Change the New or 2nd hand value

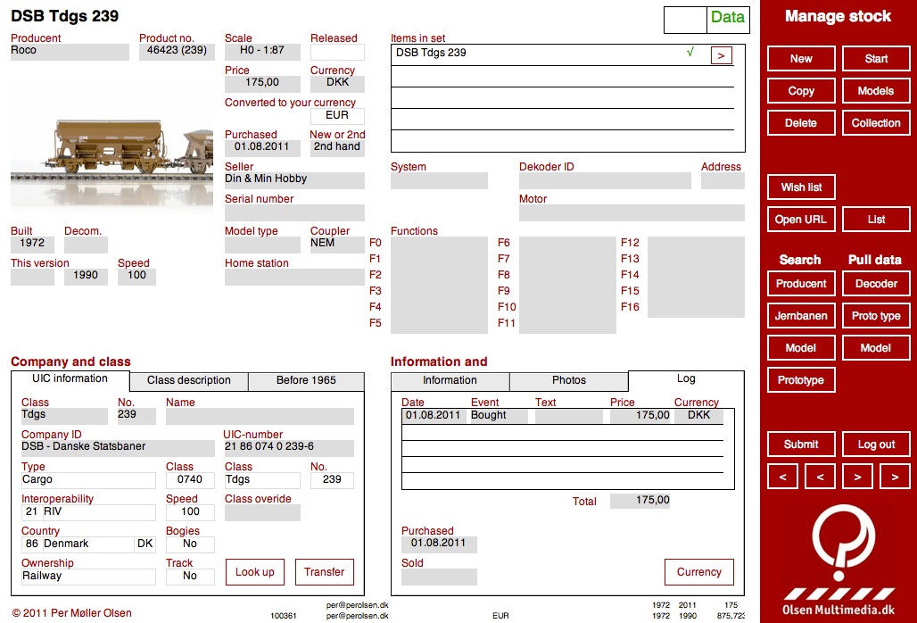click(337, 148)
